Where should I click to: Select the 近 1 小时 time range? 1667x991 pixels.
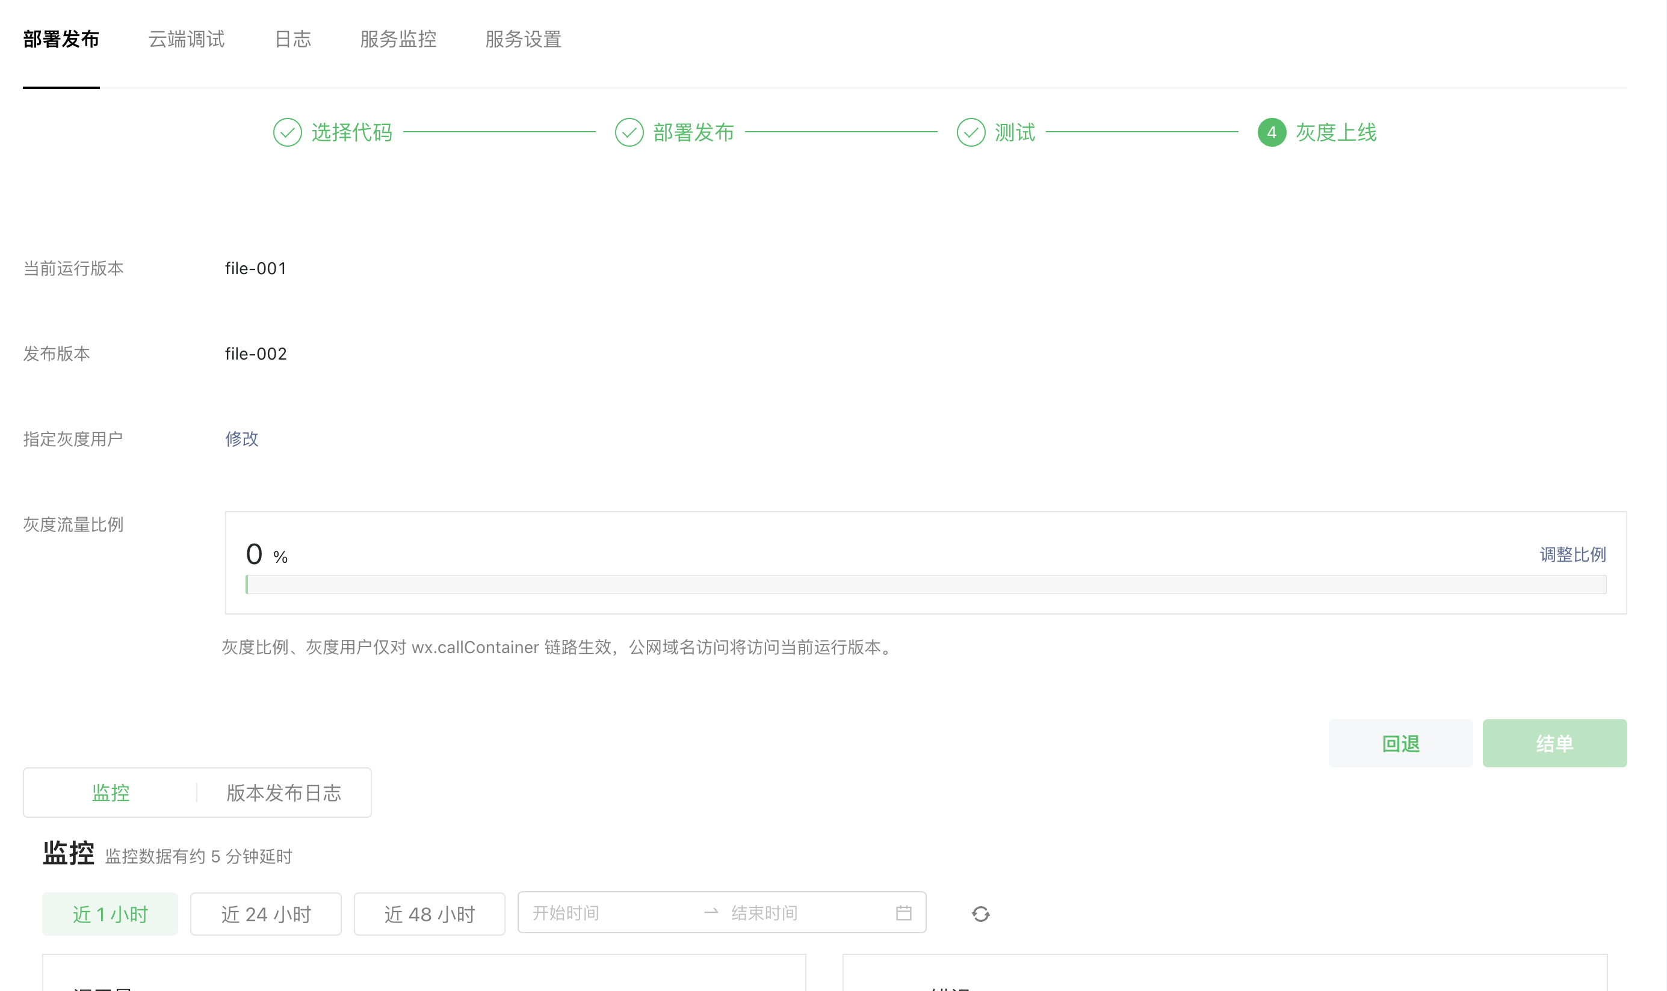click(110, 913)
